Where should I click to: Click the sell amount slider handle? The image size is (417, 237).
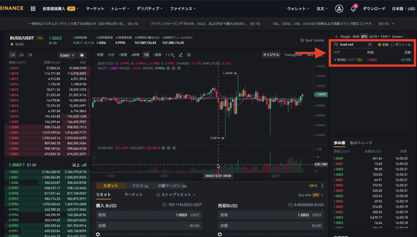[219, 234]
